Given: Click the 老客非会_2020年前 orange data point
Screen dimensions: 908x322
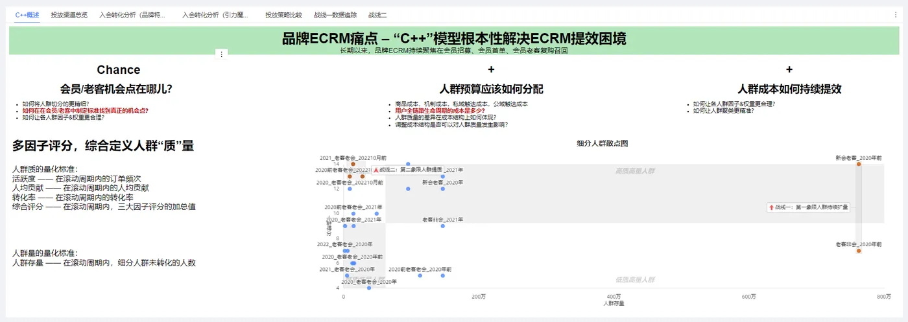Looking at the screenshot, I should point(859,251).
